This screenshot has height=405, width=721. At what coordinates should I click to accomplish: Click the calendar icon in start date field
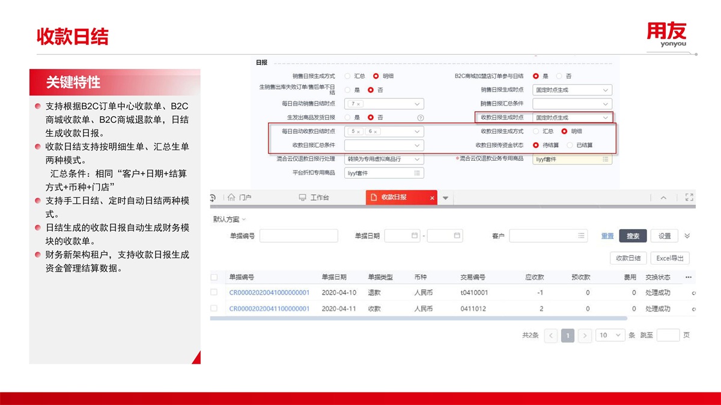tap(414, 236)
